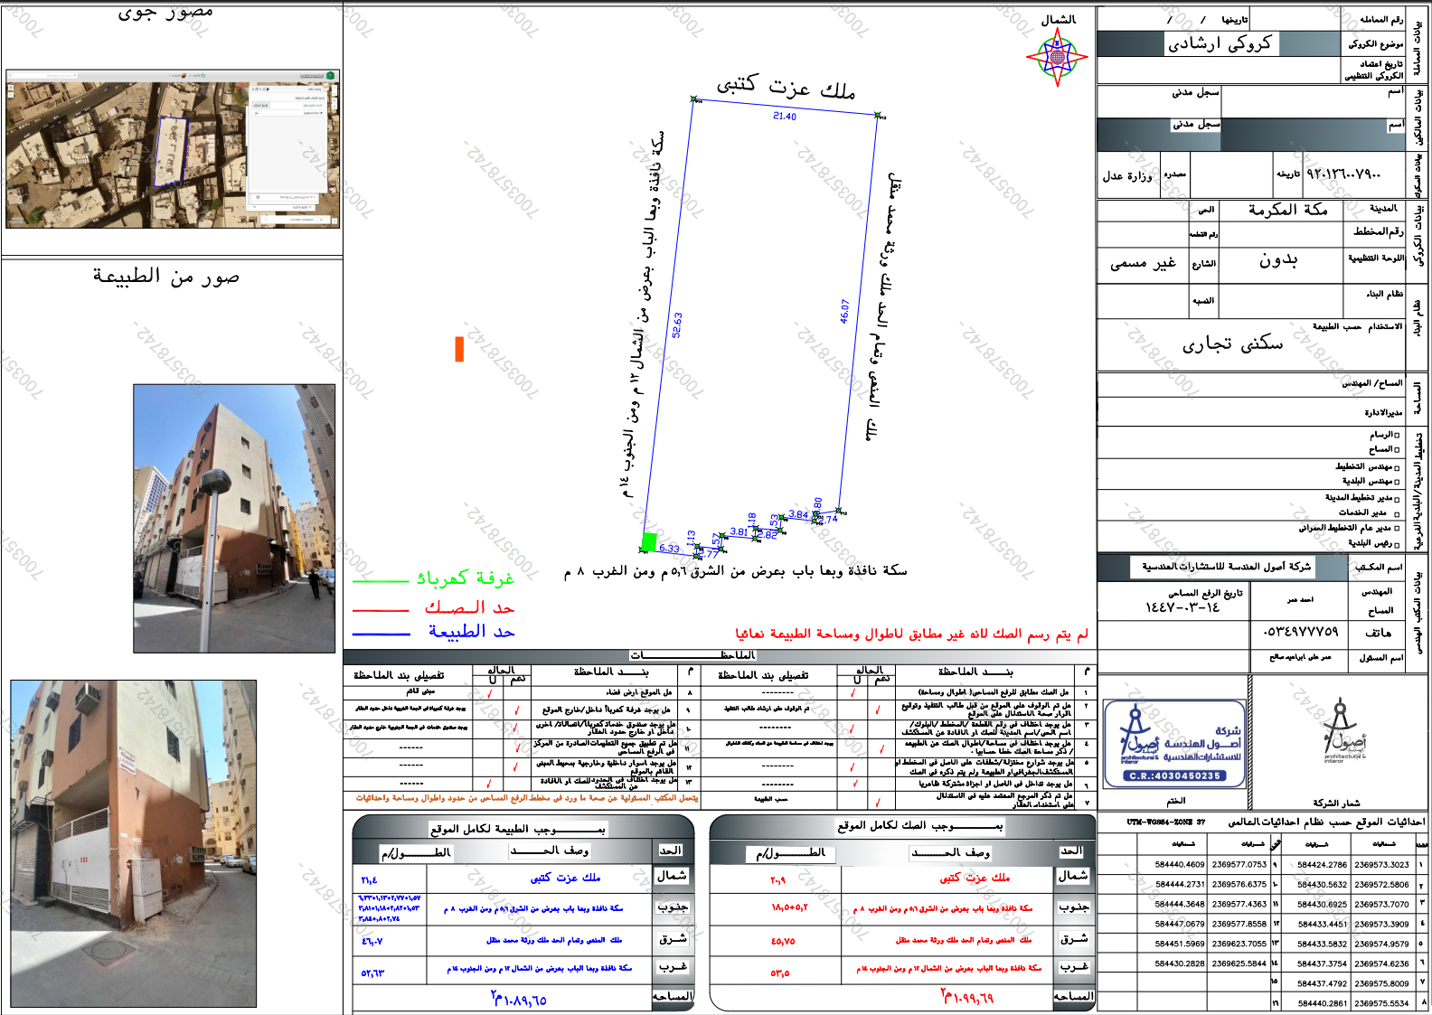Click the field-measured west length ٥٢,٦٣
Image resolution: width=1432 pixels, height=1015 pixels.
coord(372,974)
